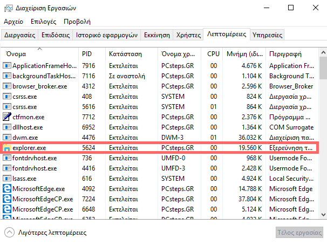The height and width of the screenshot is (245, 327).
Task: Sort by the Όνομα column header
Action: [x=39, y=54]
